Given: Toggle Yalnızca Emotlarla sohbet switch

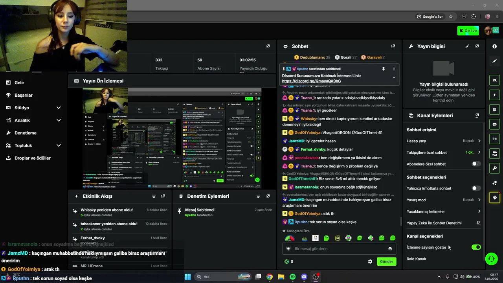Looking at the screenshot, I should 476,188.
